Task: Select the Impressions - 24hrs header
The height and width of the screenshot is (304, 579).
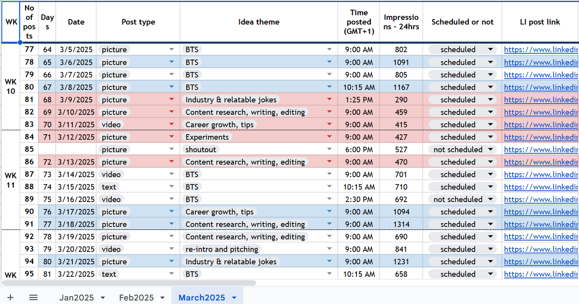Action: pyautogui.click(x=401, y=22)
